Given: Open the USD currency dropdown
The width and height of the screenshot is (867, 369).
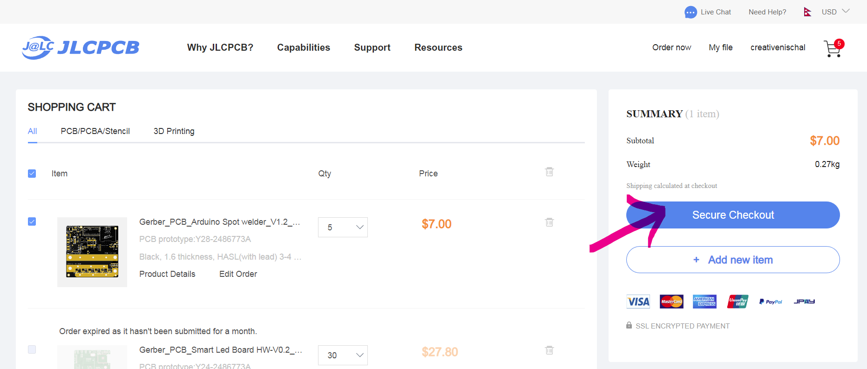Looking at the screenshot, I should (836, 12).
